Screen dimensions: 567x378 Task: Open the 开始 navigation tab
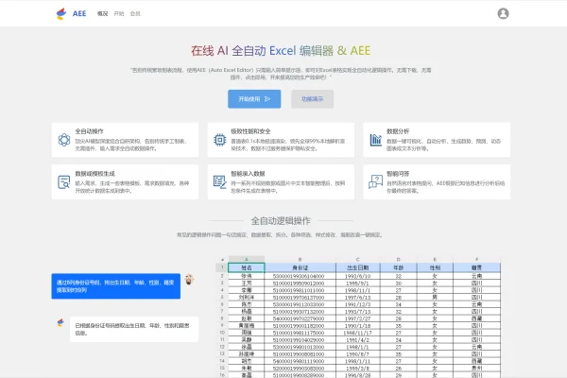(x=119, y=14)
